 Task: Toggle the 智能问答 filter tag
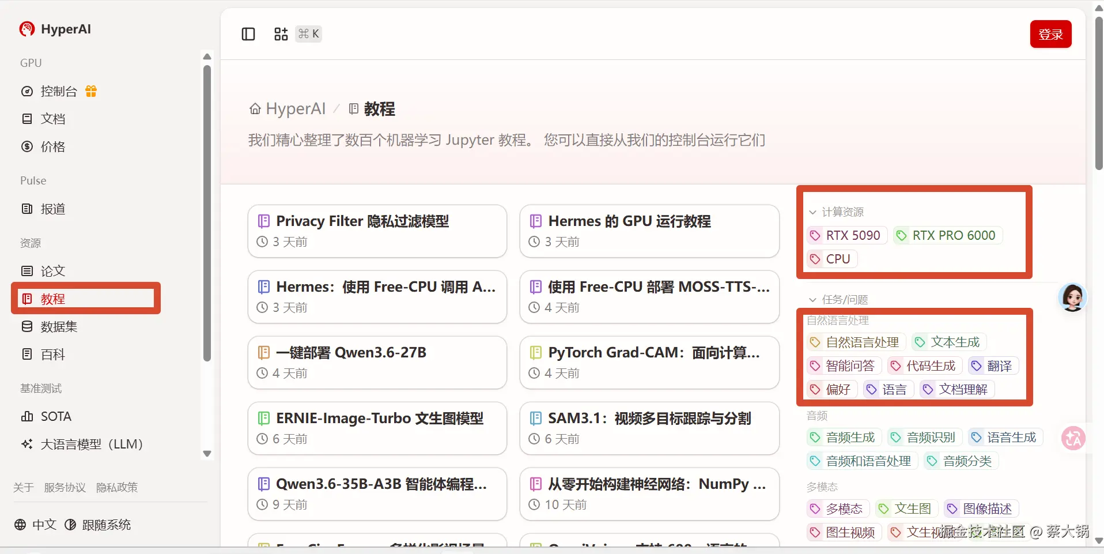coord(843,365)
